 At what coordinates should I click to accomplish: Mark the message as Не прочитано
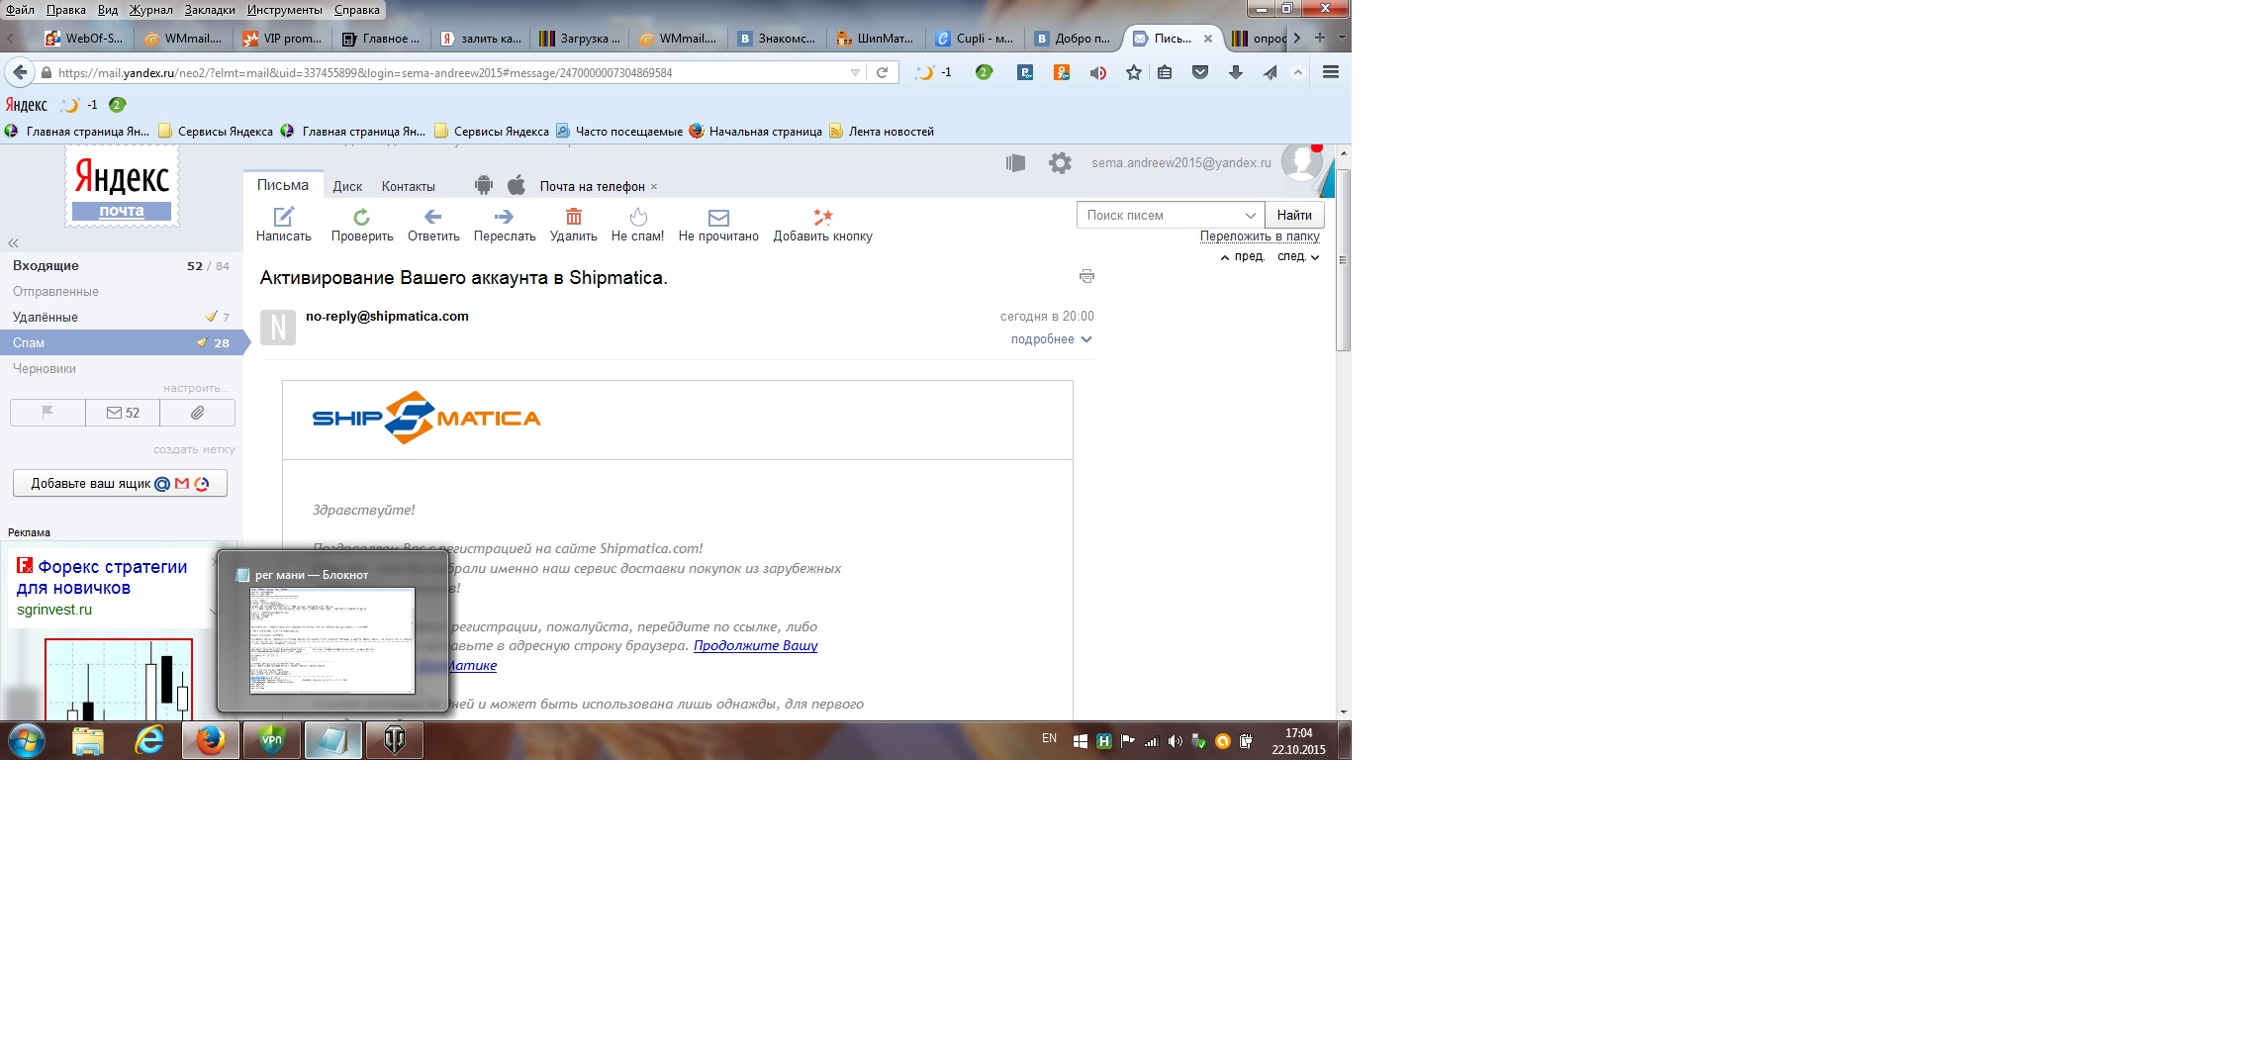(x=718, y=225)
